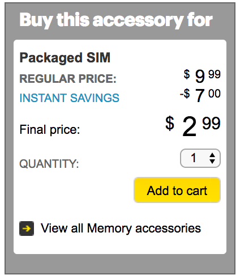Click the up arrow on the quantity selector
240x279 pixels.
pos(212,155)
